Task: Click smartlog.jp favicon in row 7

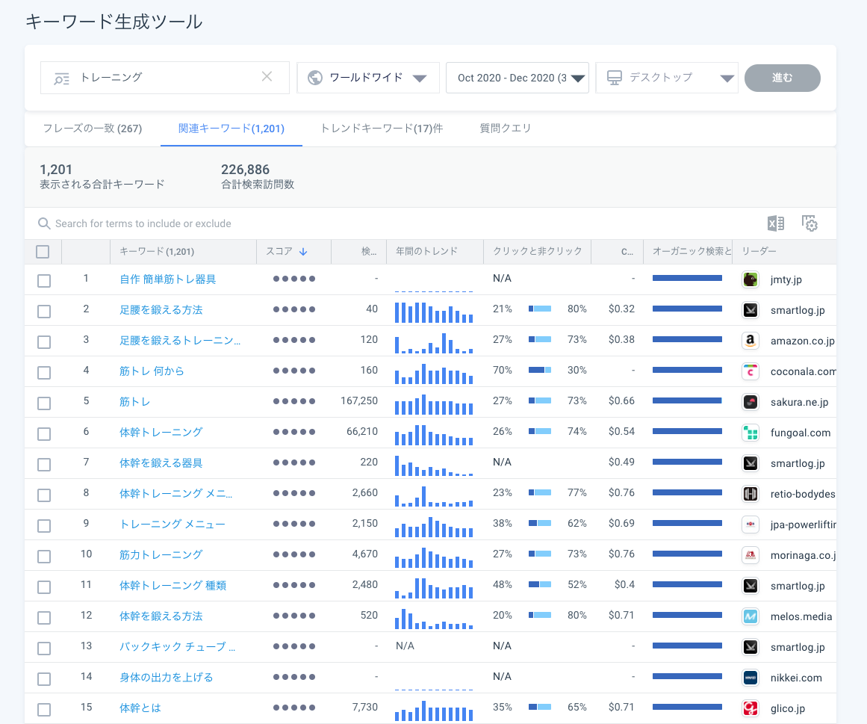Action: pos(751,463)
